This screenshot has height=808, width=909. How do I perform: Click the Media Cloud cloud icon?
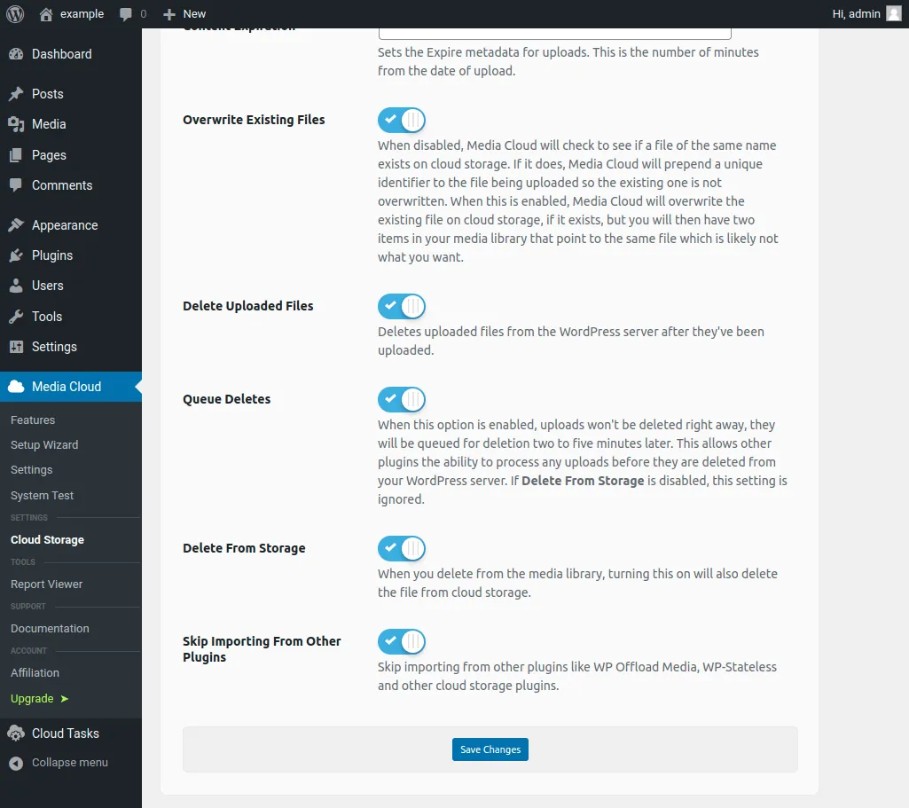click(16, 387)
